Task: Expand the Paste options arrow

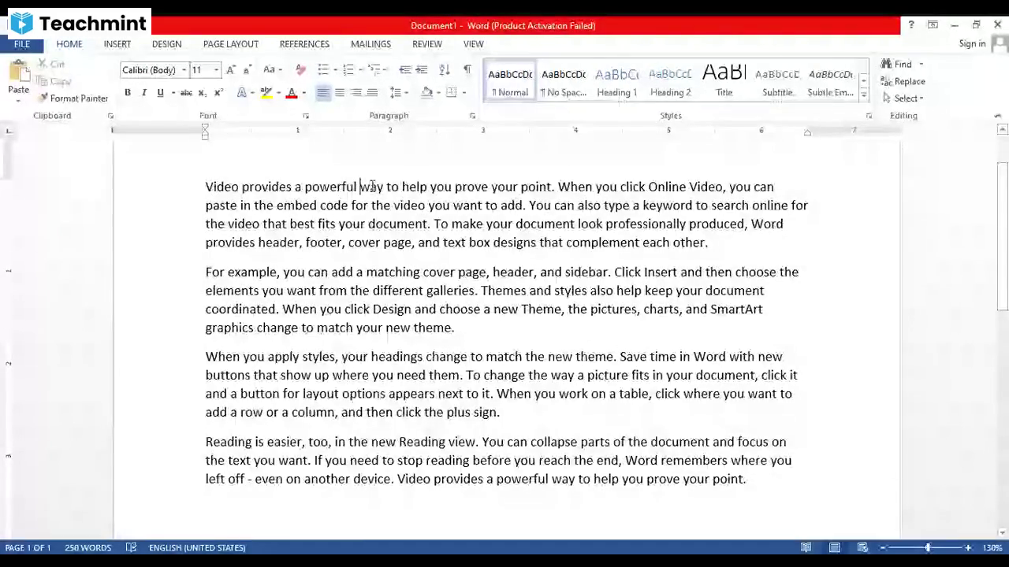Action: pyautogui.click(x=18, y=99)
